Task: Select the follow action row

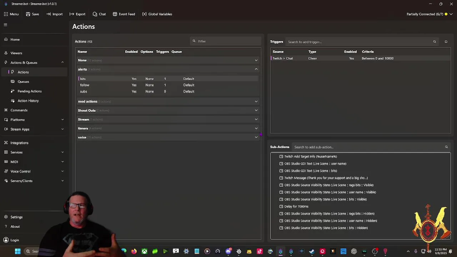Action: pyautogui.click(x=168, y=85)
